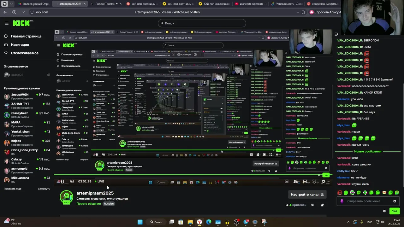Focus the Kick Поиск search bar
Image resolution: width=404 pixels, height=227 pixels.
[x=202, y=23]
